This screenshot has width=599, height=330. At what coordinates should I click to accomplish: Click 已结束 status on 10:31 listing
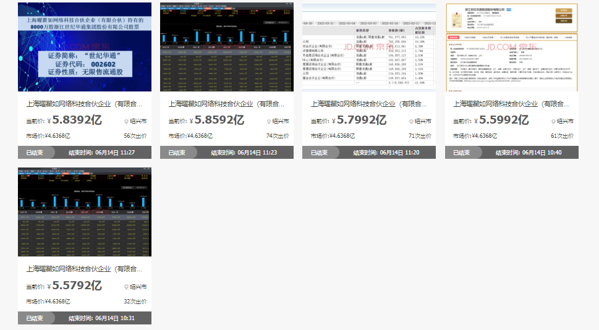pyautogui.click(x=35, y=318)
